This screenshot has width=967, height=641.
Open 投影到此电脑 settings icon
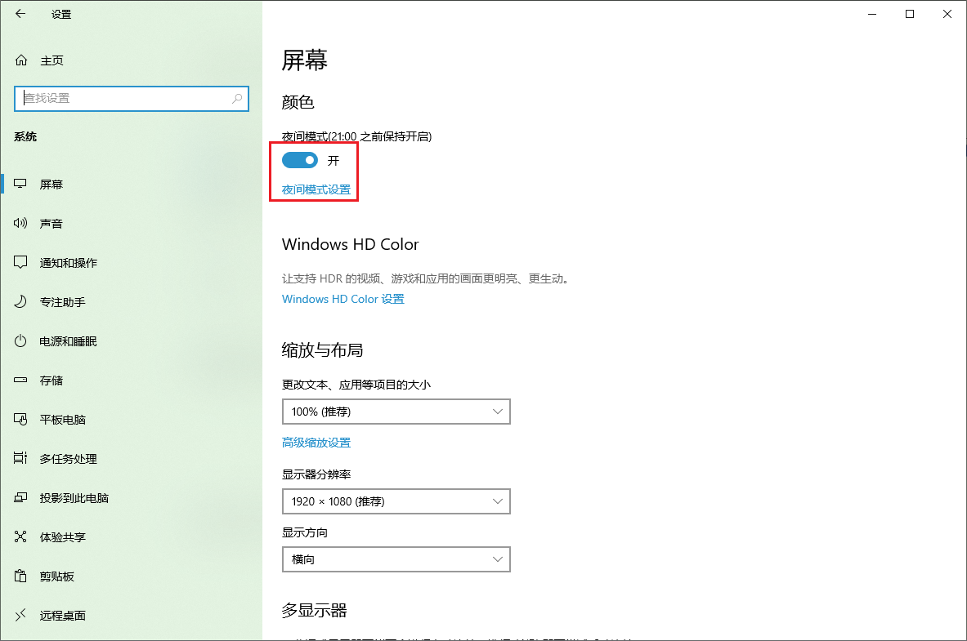[x=20, y=497]
